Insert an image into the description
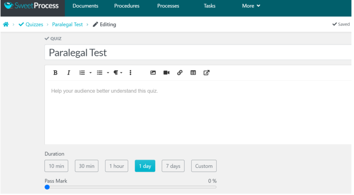The height and width of the screenshot is (195, 354). pos(153,73)
